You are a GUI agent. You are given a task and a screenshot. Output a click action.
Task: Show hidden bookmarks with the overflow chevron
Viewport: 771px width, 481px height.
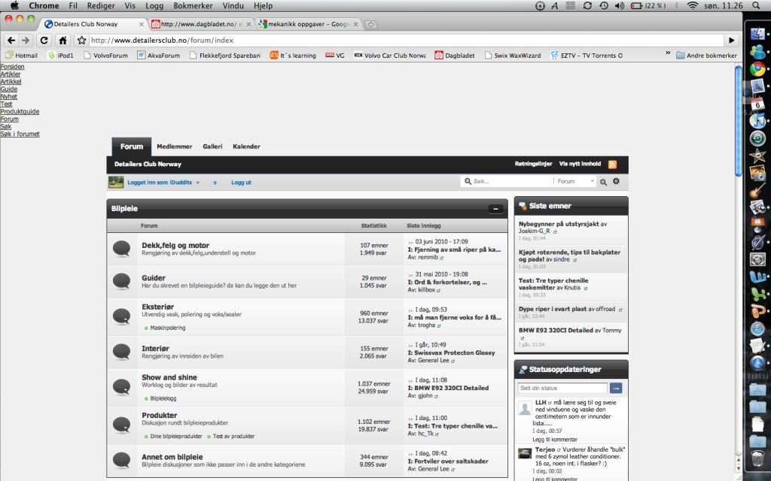pyautogui.click(x=668, y=53)
